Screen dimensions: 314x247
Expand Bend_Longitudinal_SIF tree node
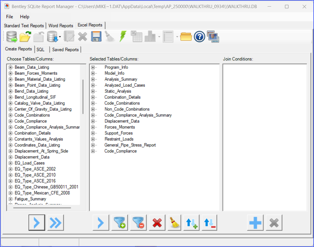coord(10,97)
